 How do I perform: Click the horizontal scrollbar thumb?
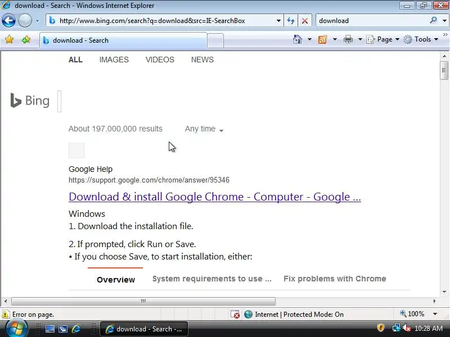pos(143,301)
